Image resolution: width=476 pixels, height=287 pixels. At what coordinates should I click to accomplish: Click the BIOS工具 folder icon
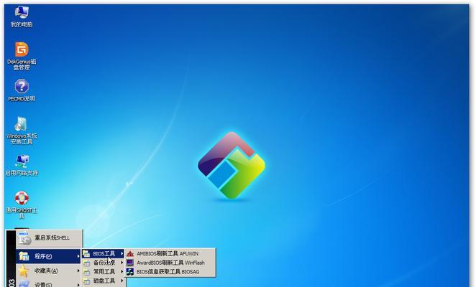pyautogui.click(x=86, y=253)
